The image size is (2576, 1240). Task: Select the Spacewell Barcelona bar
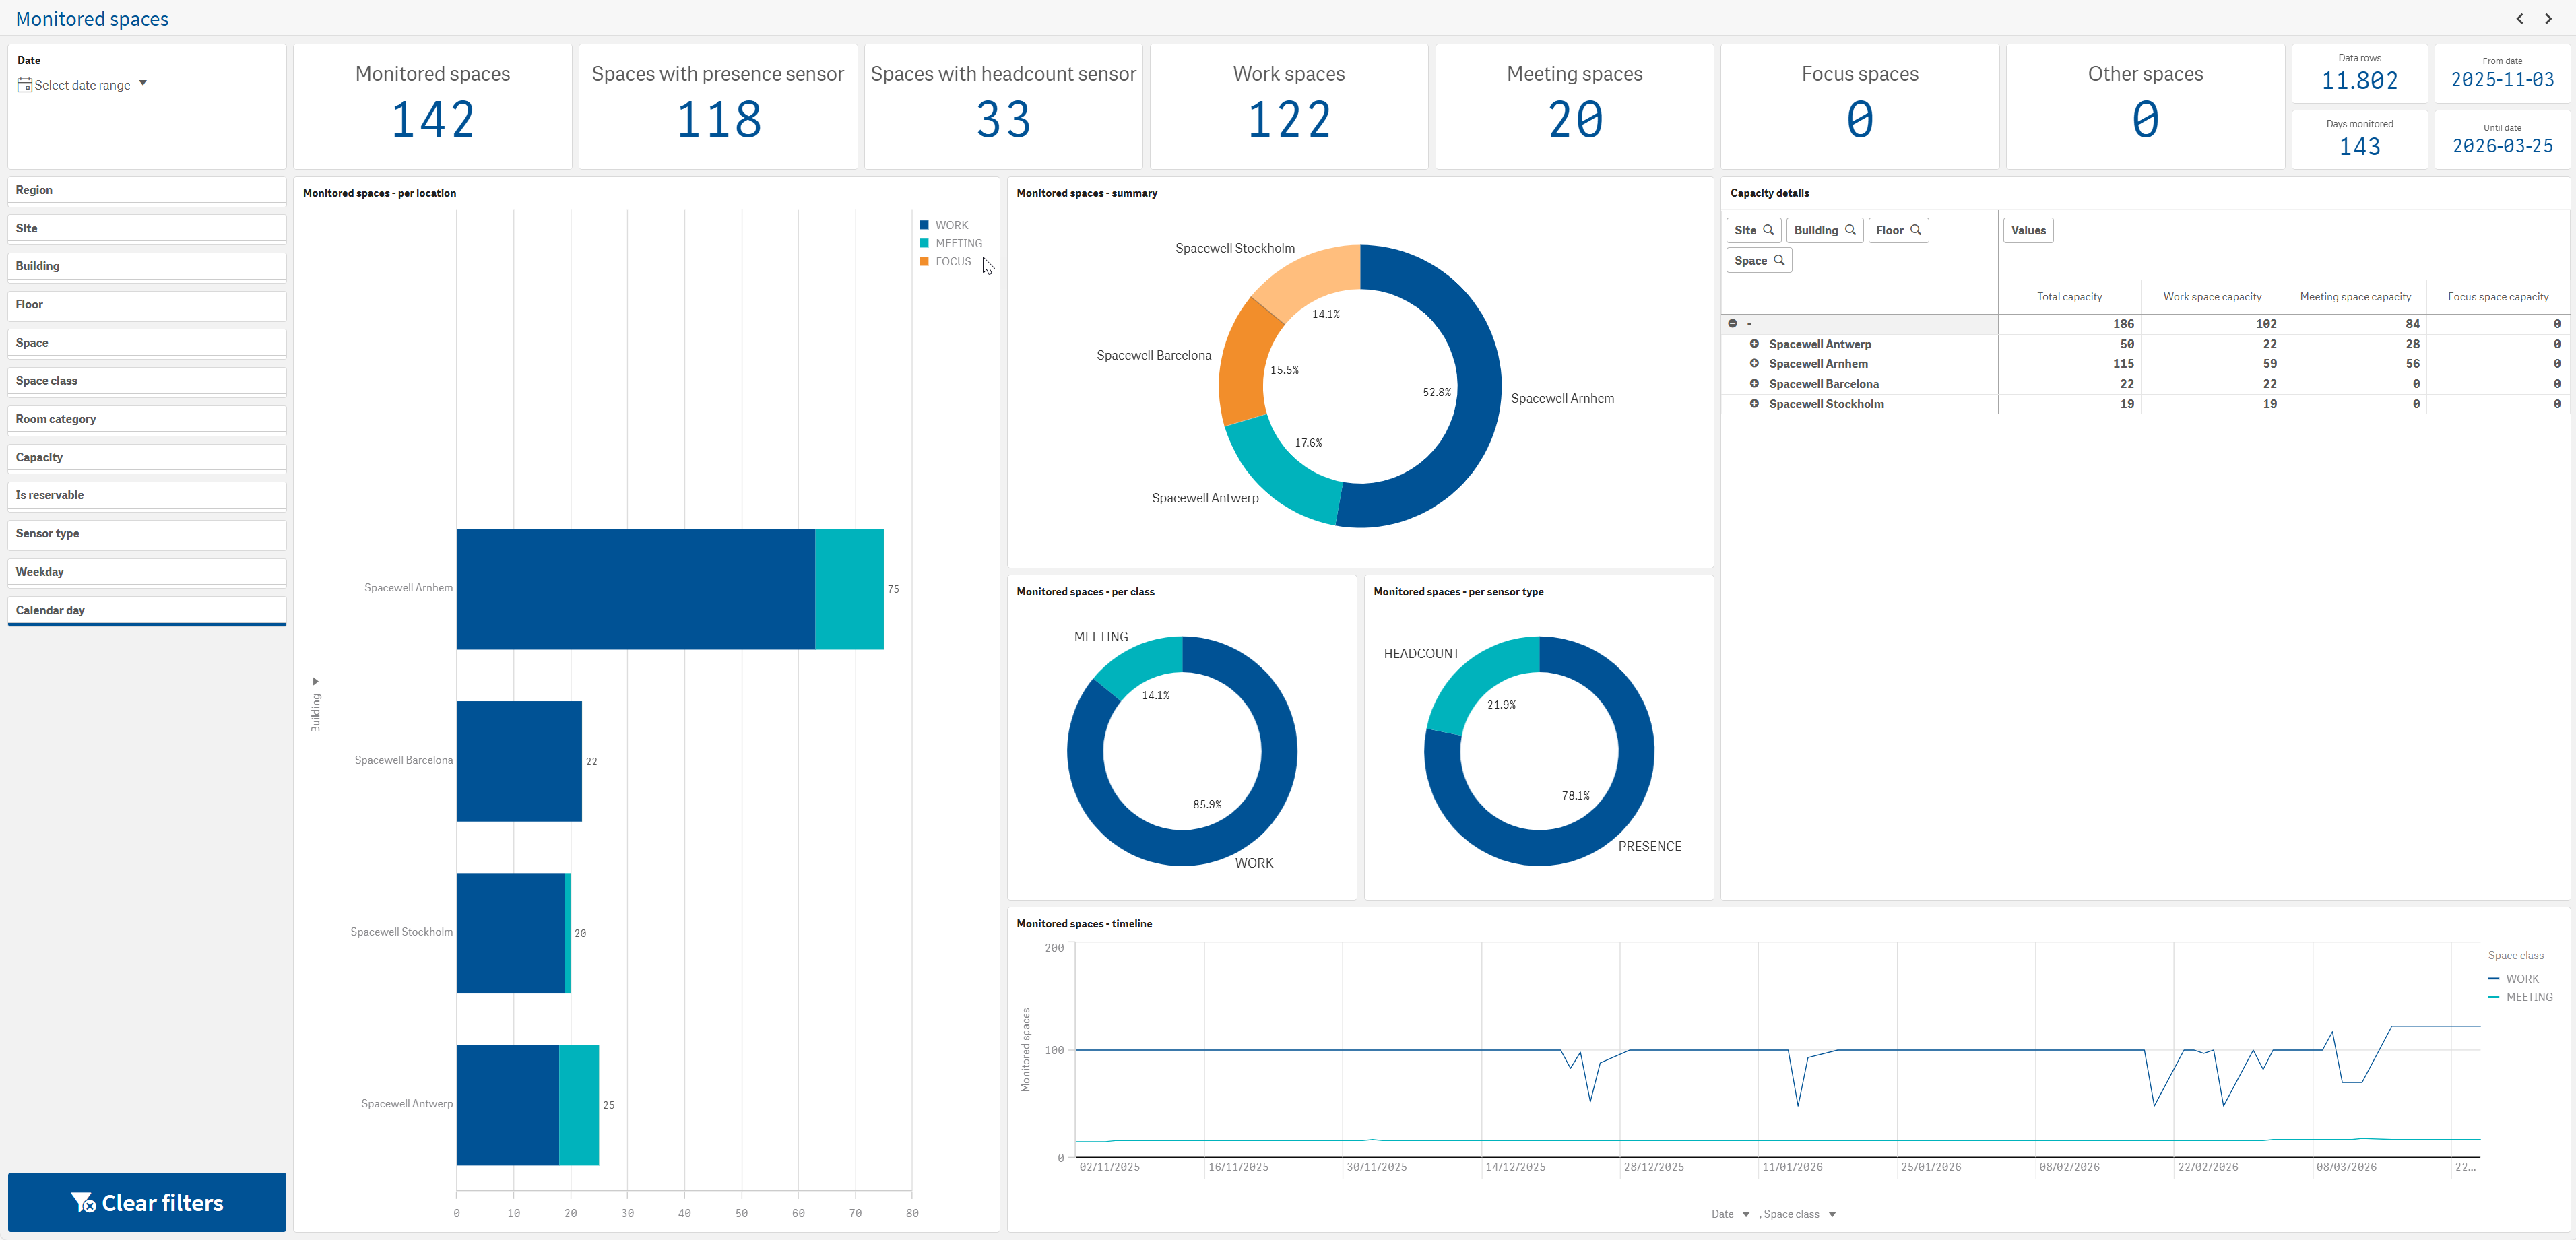tap(519, 761)
